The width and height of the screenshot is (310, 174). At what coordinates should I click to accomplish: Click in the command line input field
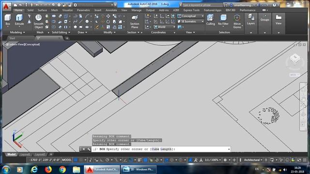pos(161,149)
